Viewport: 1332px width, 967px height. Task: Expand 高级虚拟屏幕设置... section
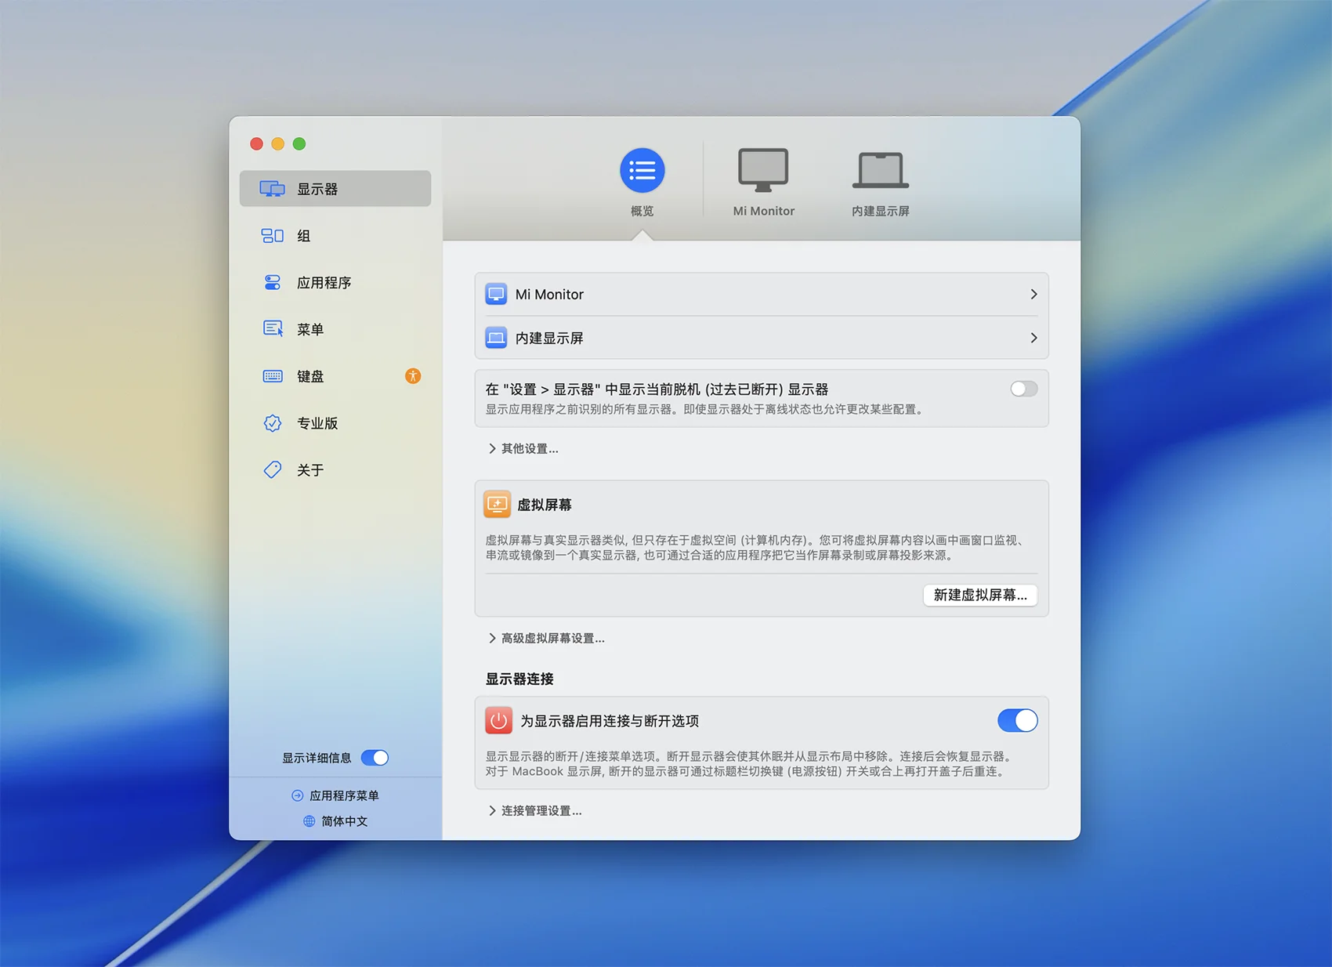547,639
